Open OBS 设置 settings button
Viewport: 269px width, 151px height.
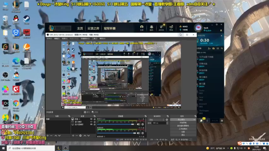(183, 132)
